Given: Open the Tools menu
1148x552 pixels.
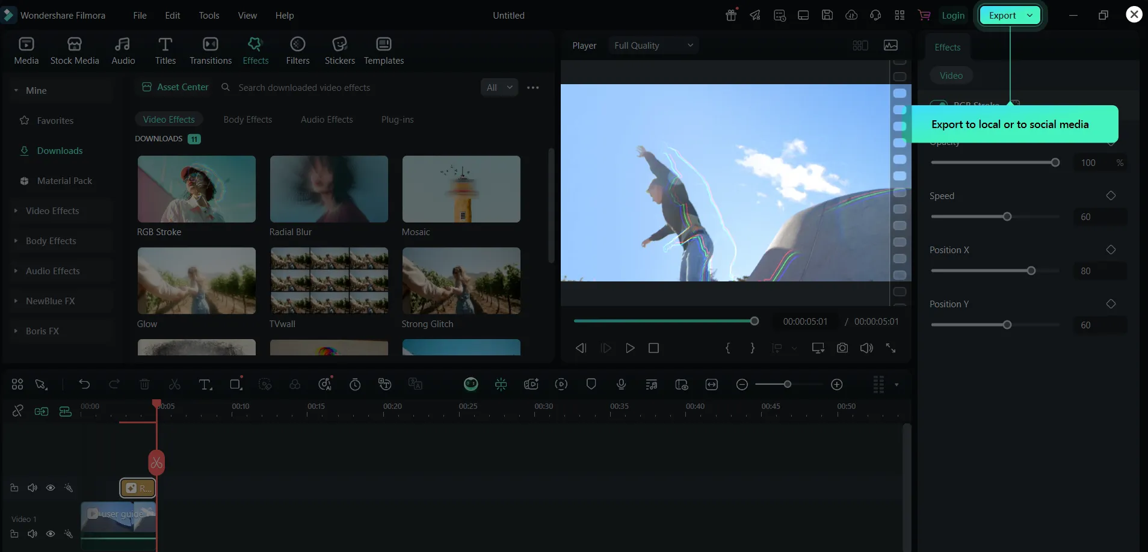Looking at the screenshot, I should [x=209, y=16].
